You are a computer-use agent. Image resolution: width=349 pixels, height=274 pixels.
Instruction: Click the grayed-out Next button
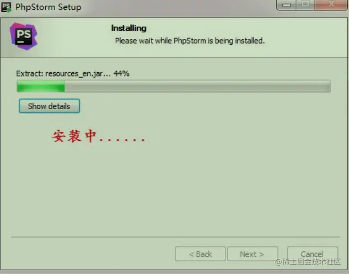(253, 254)
